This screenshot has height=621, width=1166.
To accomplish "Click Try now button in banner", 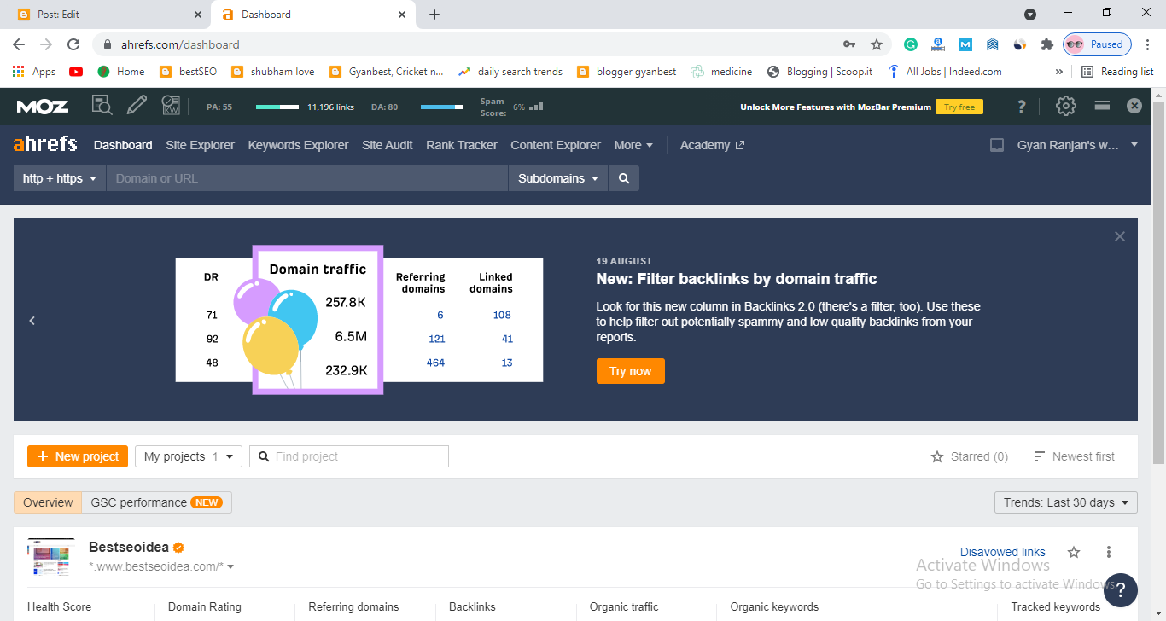I will tap(630, 371).
